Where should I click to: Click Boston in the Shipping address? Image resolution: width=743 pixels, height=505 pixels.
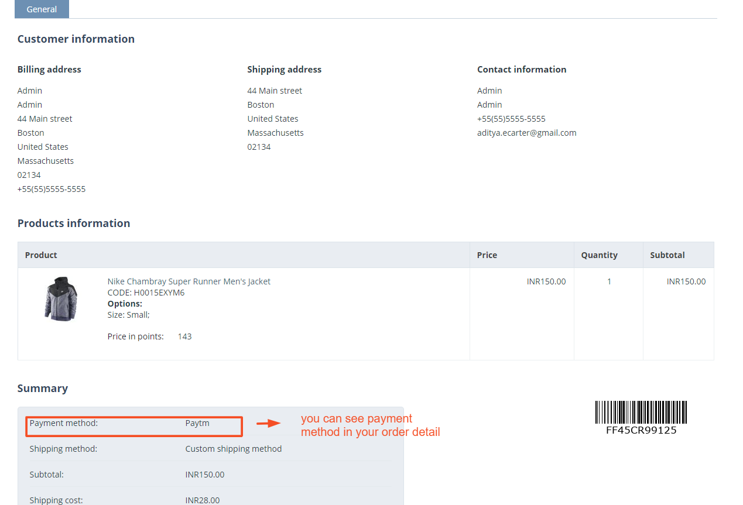(x=261, y=105)
